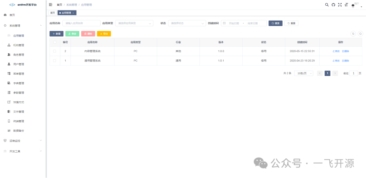Click version cell 1.0.1
Viewport: 366px width, 178px height.
(221, 60)
